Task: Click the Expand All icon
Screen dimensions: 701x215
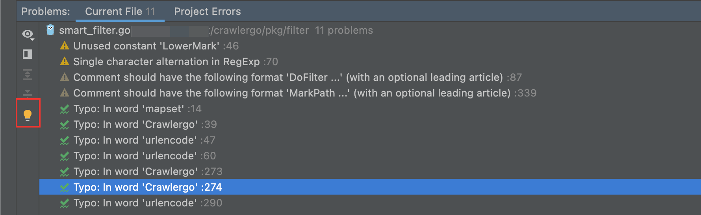Action: [x=28, y=75]
